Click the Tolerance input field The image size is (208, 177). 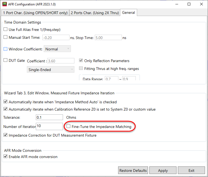pos(49,117)
